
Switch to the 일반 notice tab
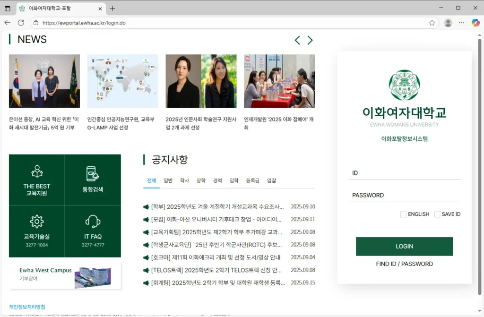pos(168,180)
